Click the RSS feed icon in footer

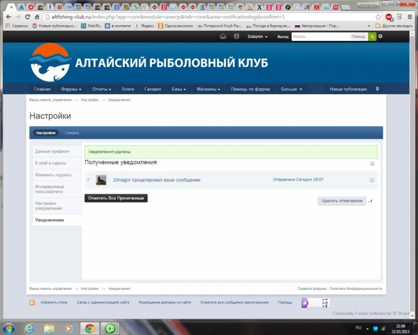click(x=32, y=303)
